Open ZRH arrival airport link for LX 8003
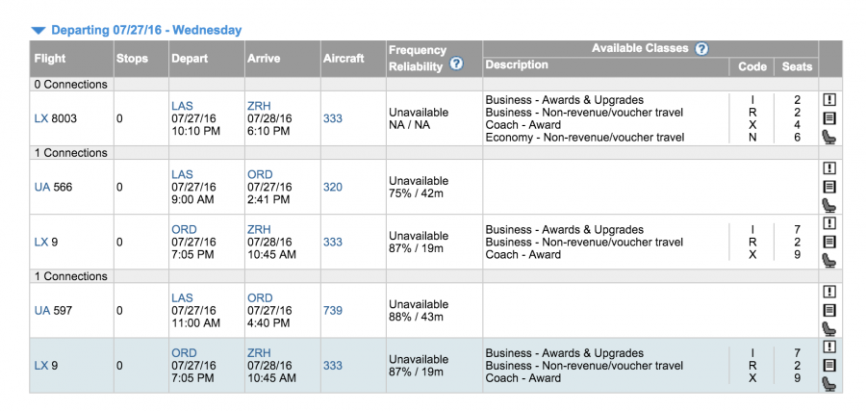This screenshot has height=411, width=866. pyautogui.click(x=259, y=106)
